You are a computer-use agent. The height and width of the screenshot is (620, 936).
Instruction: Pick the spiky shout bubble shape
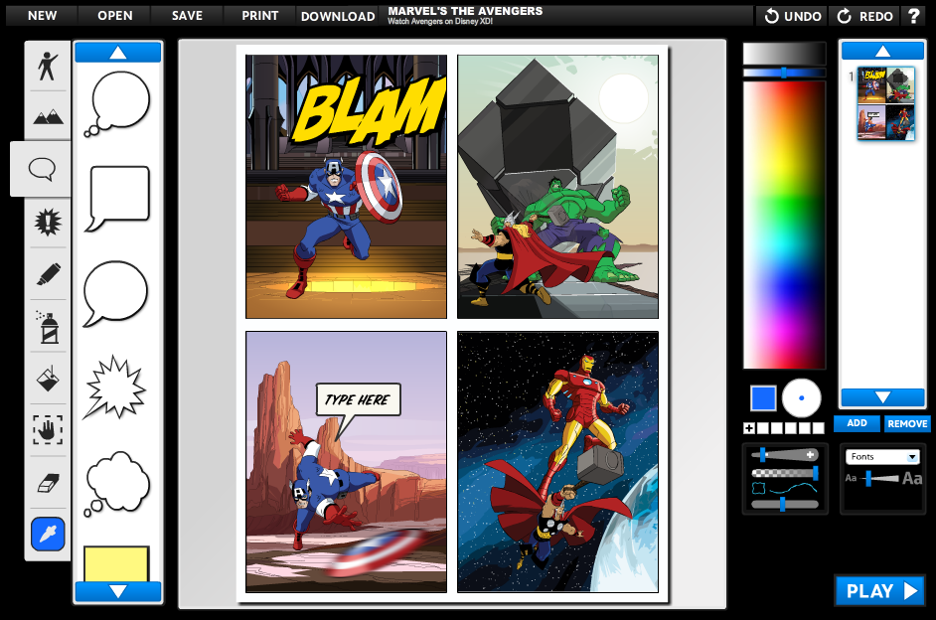click(115, 387)
